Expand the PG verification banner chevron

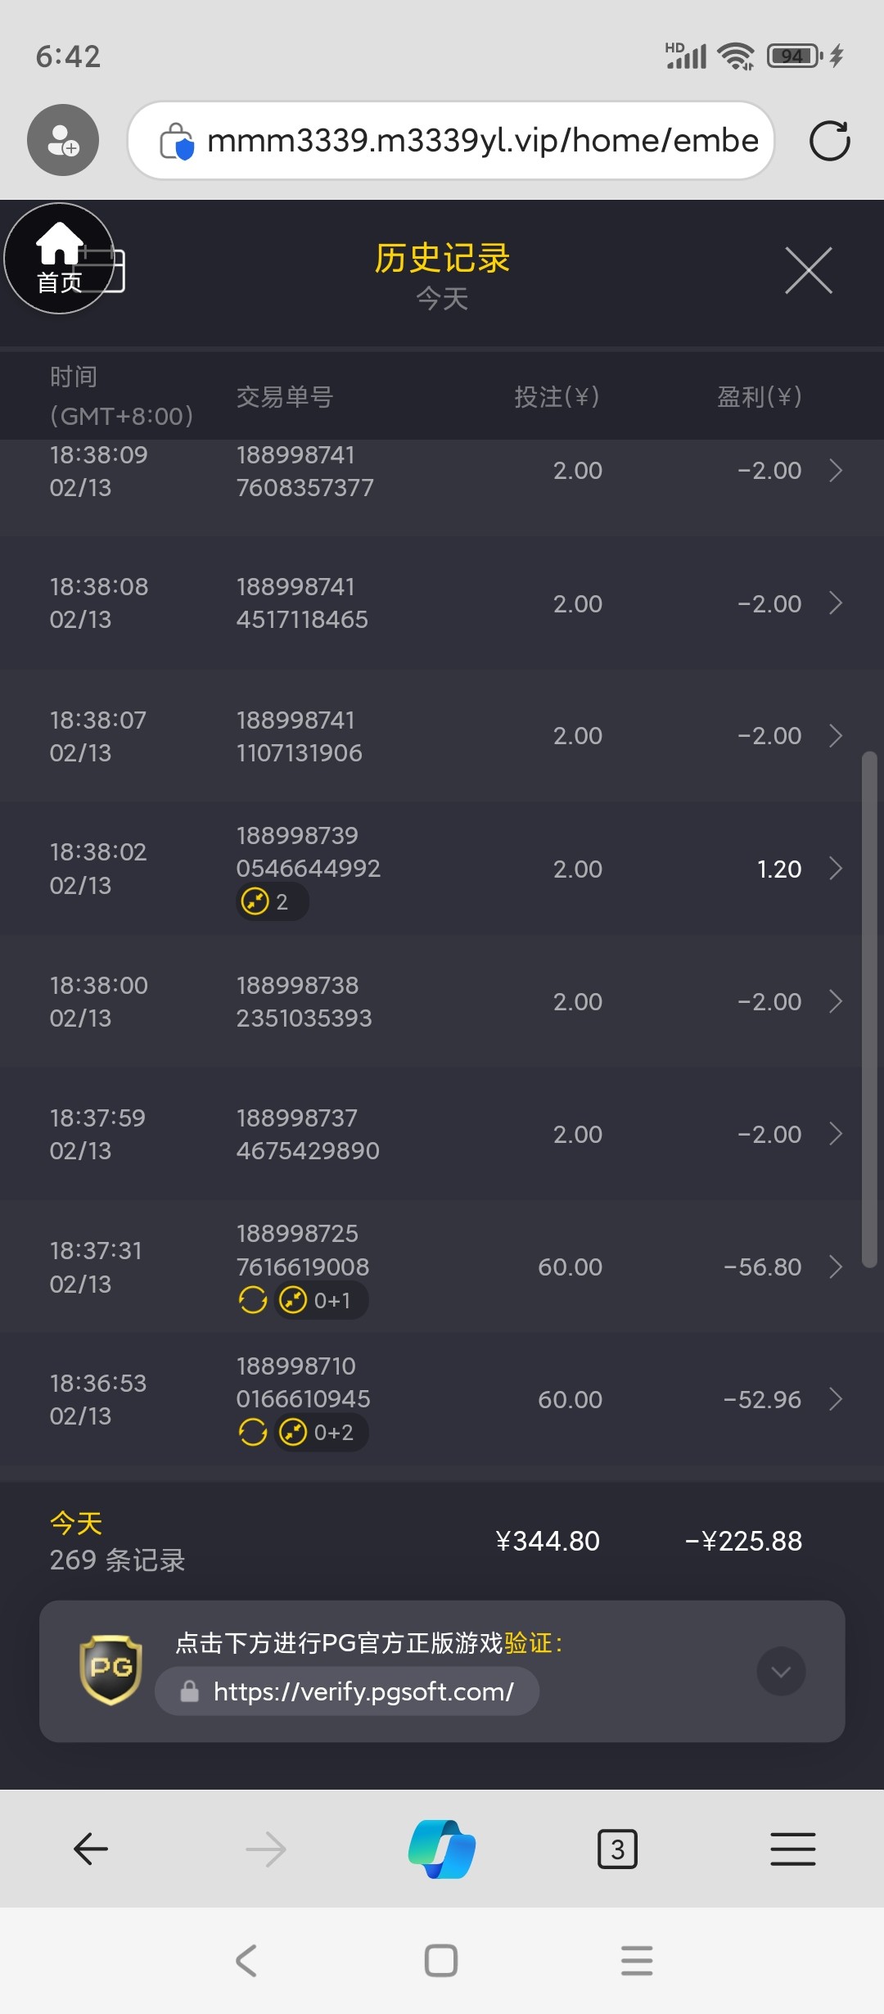(x=781, y=1671)
